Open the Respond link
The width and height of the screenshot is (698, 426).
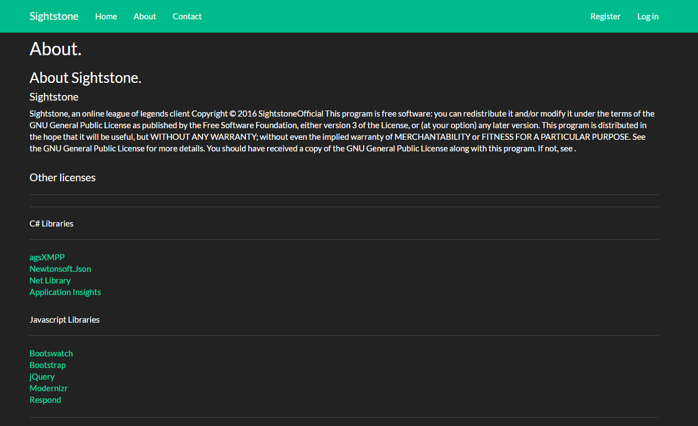tap(45, 399)
